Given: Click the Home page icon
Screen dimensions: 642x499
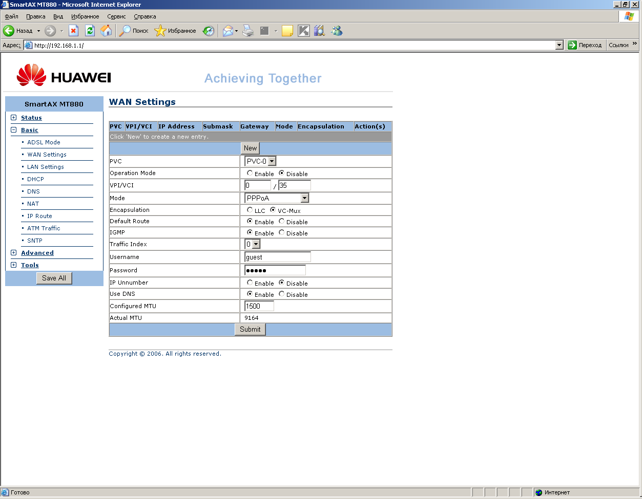Looking at the screenshot, I should tap(106, 31).
